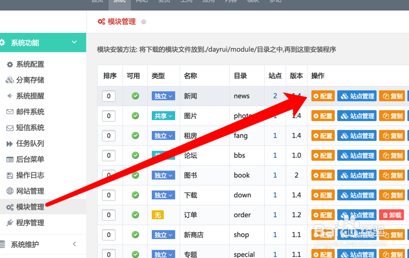Toggle availability checkmark for 专题 module

click(x=135, y=254)
